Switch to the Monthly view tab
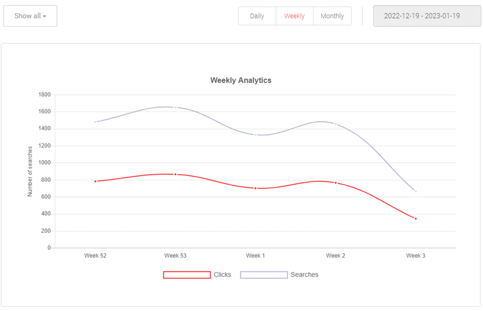The height and width of the screenshot is (311, 483). [332, 16]
